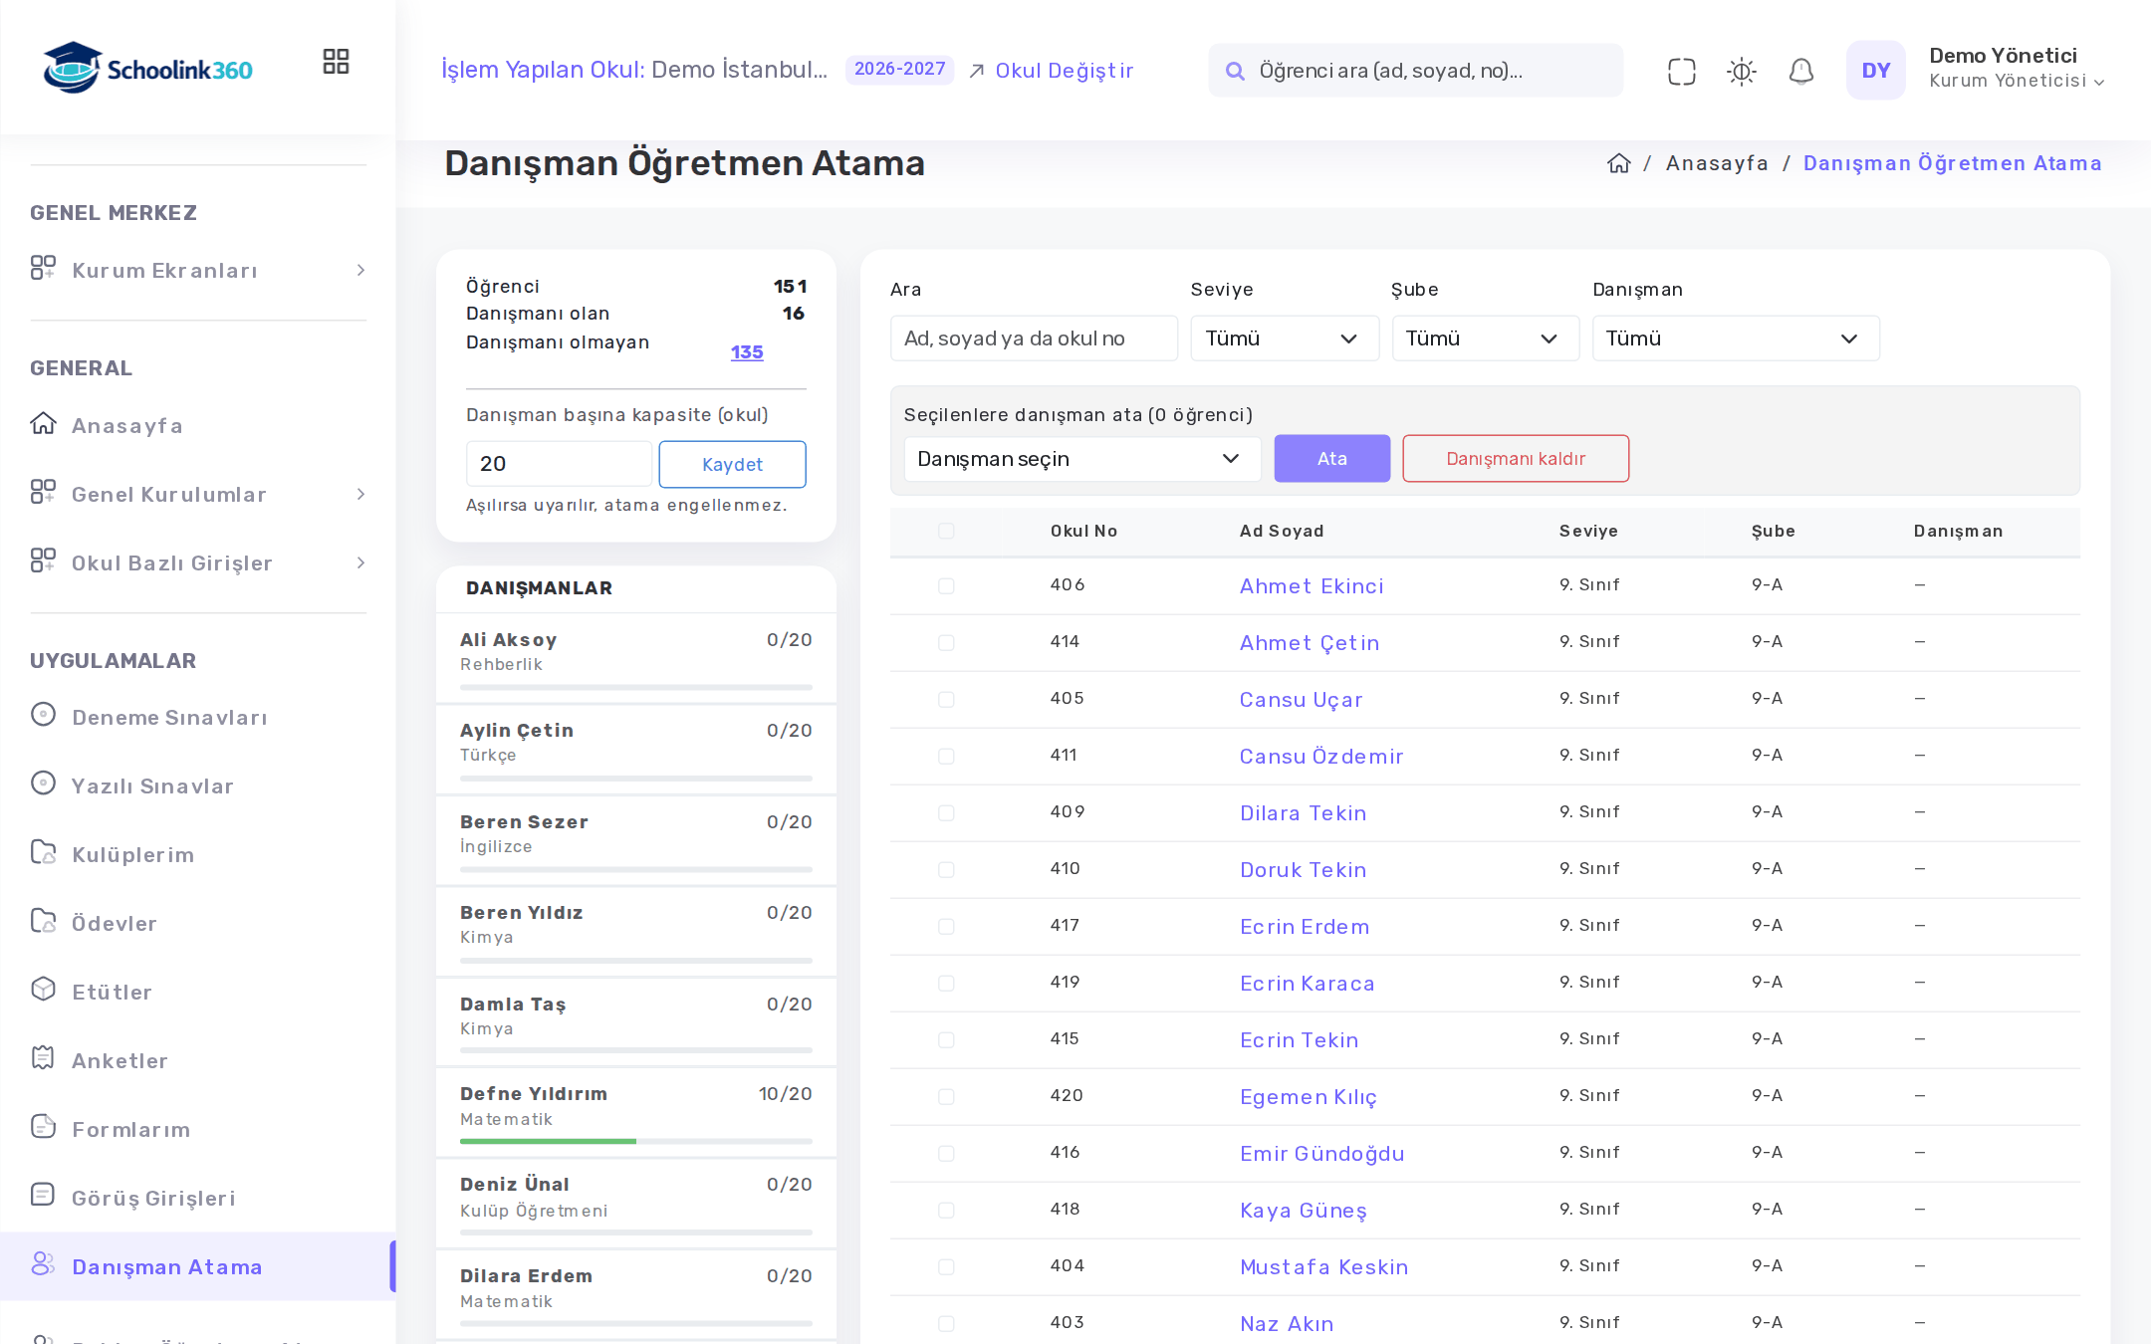Image resolution: width=2151 pixels, height=1344 pixels.
Task: Click the Görüş Girişleri icon
Action: coord(43,1196)
